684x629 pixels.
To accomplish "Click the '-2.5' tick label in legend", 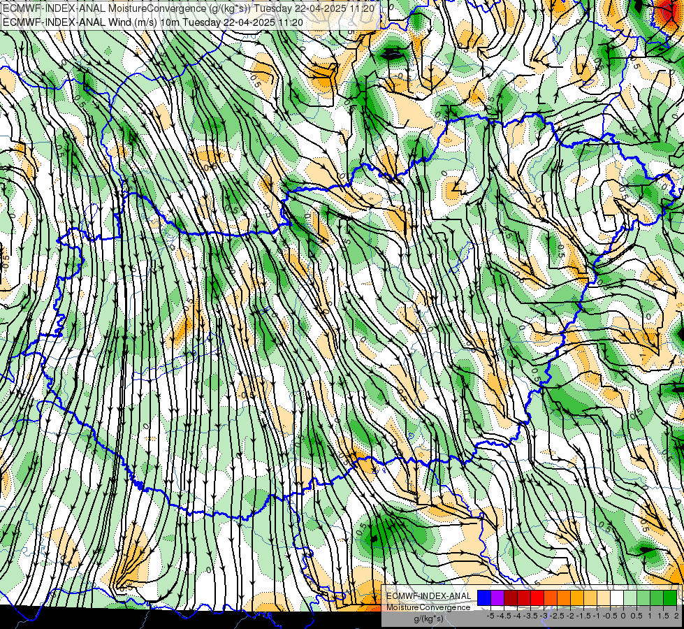I will click(x=557, y=616).
